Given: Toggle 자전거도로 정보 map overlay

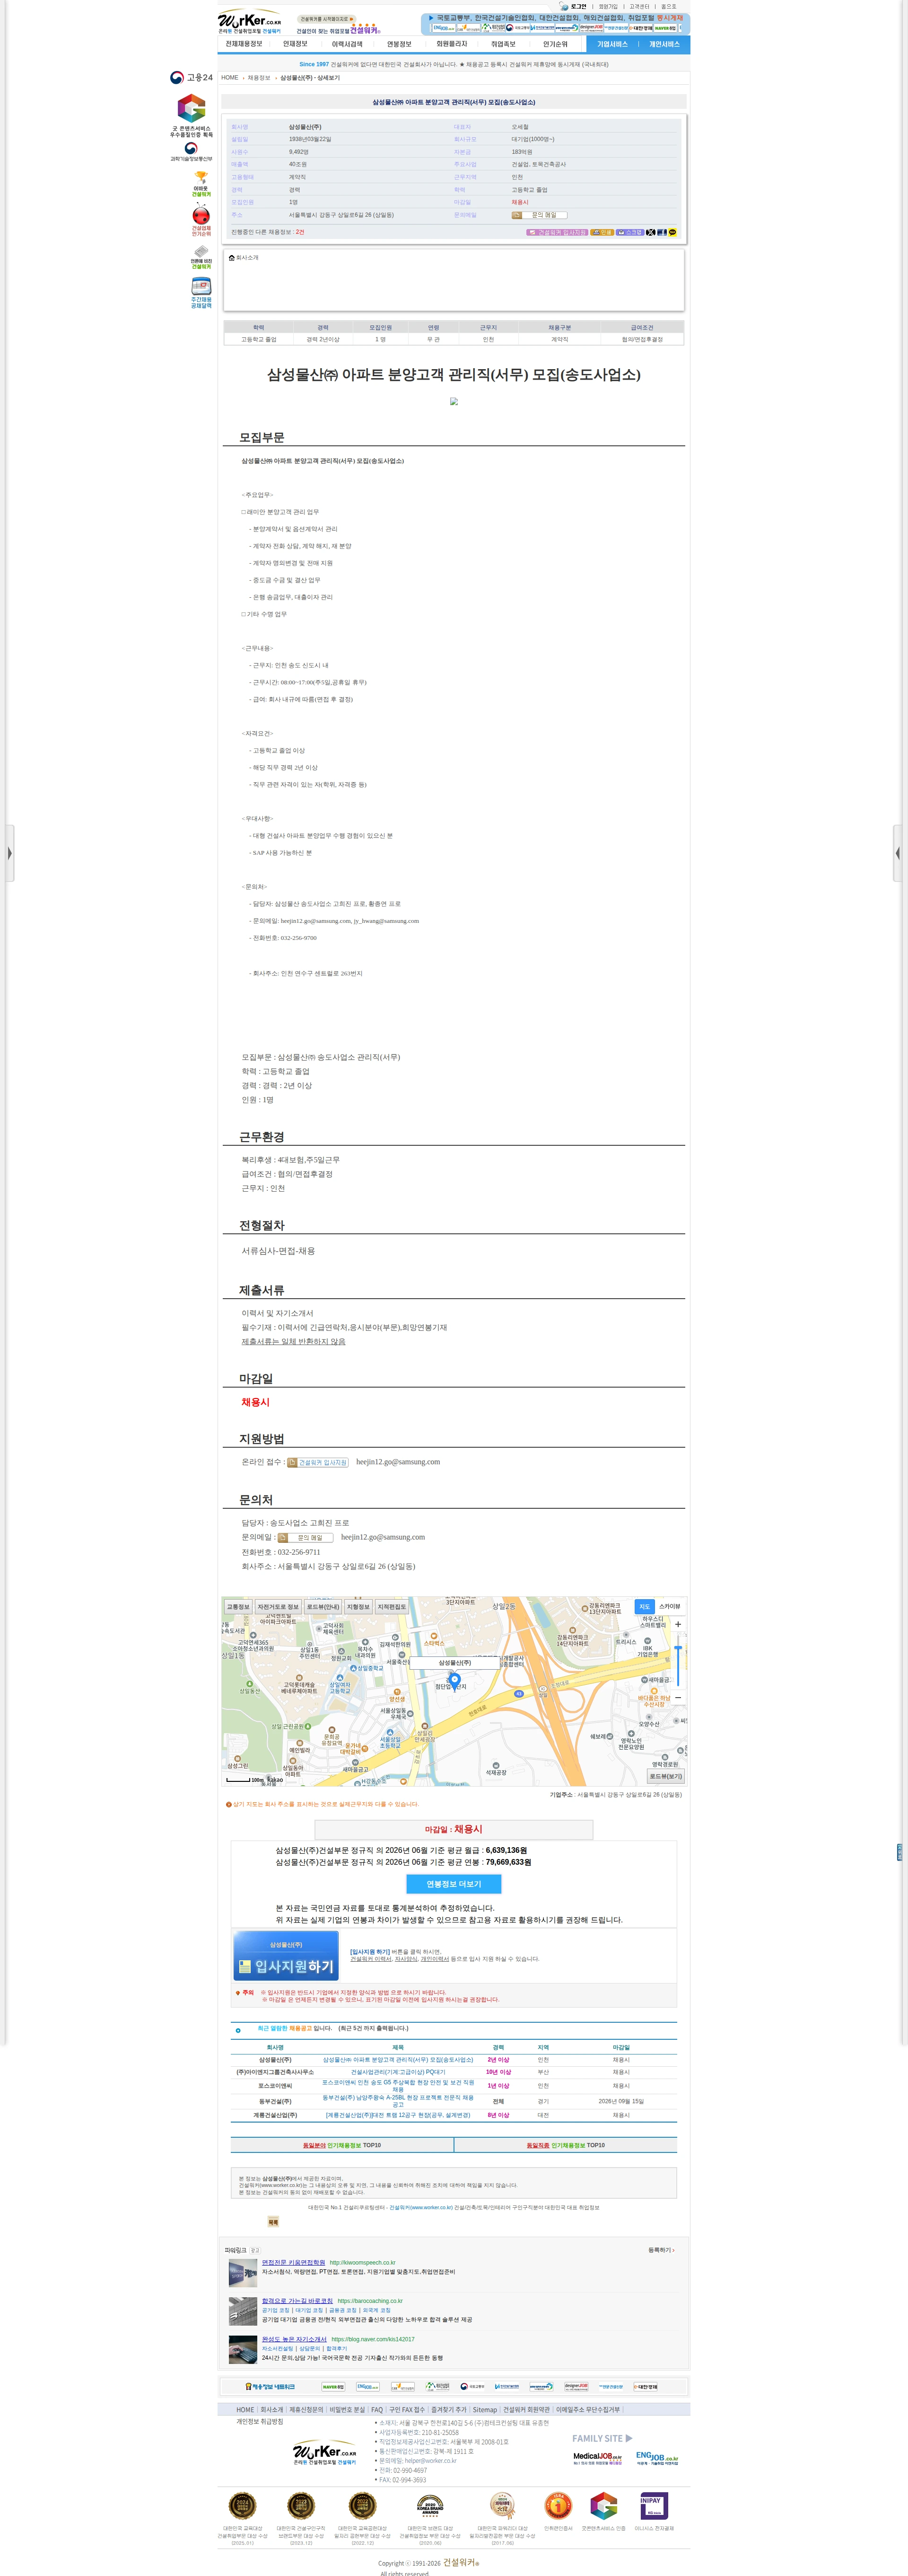Looking at the screenshot, I should [278, 1607].
